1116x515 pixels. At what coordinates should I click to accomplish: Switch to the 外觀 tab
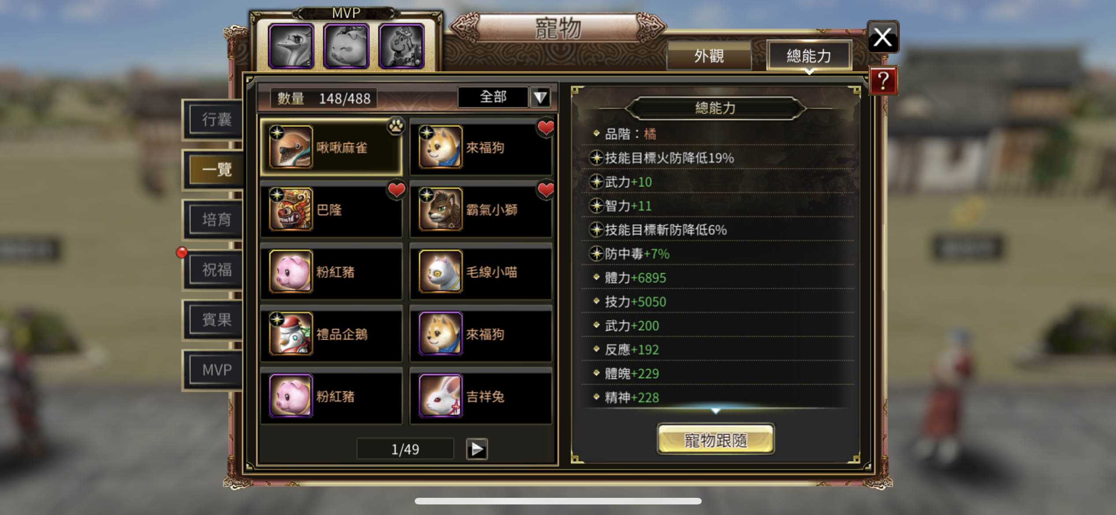[x=709, y=56]
